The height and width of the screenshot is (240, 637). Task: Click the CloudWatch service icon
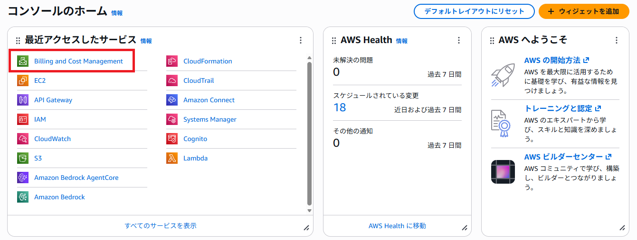pos(23,139)
